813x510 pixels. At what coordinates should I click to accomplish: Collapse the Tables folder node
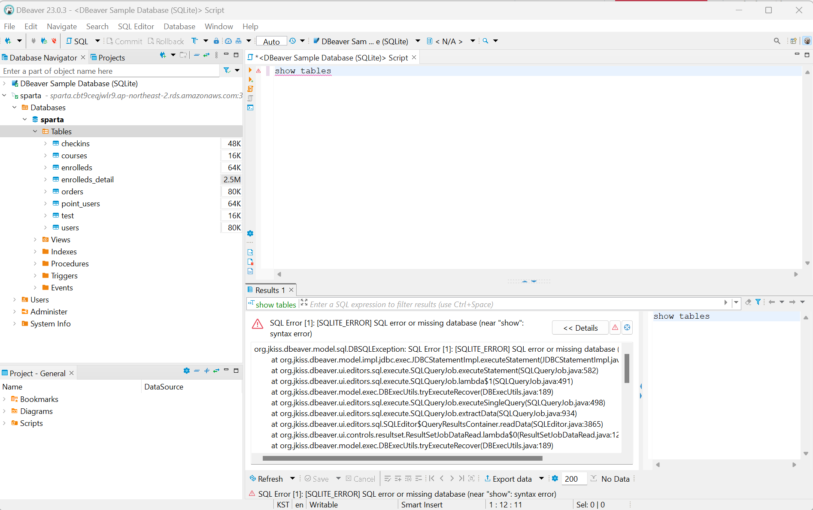tap(35, 131)
